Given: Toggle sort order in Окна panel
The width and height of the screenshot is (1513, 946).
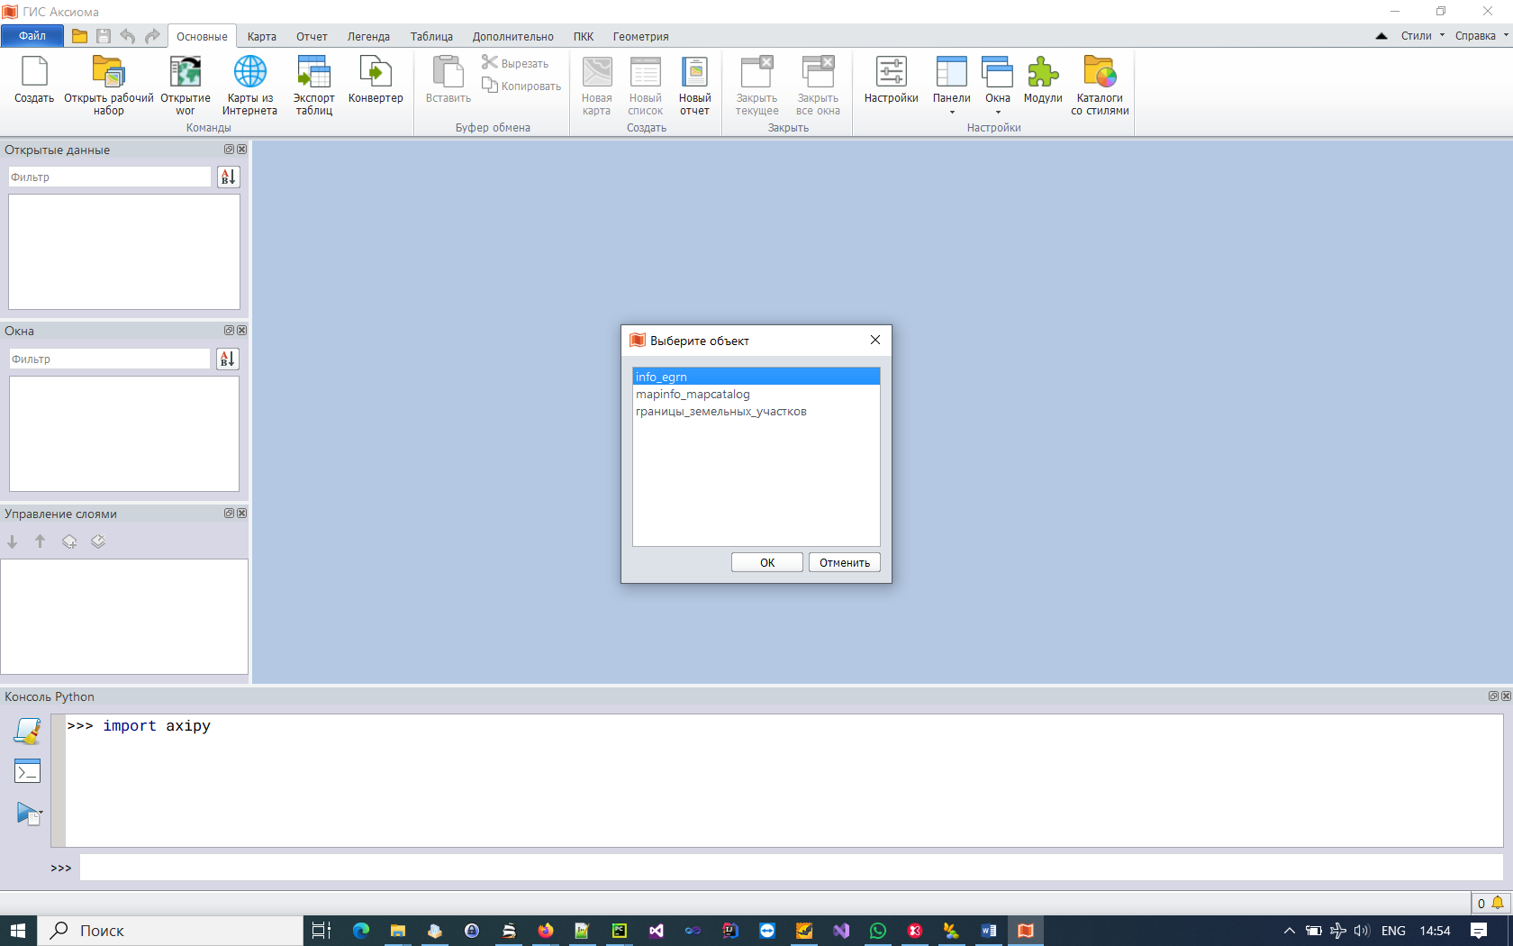Looking at the screenshot, I should point(227,359).
